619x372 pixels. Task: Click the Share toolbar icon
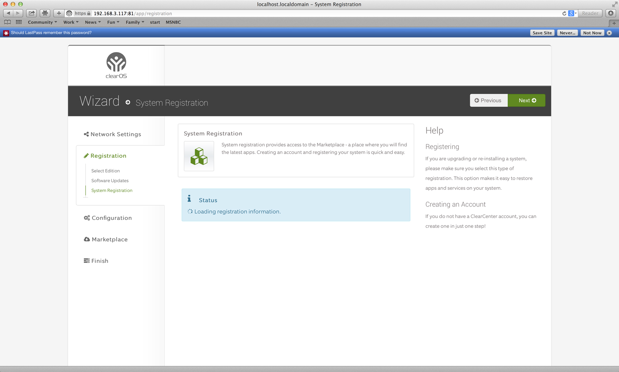click(32, 13)
